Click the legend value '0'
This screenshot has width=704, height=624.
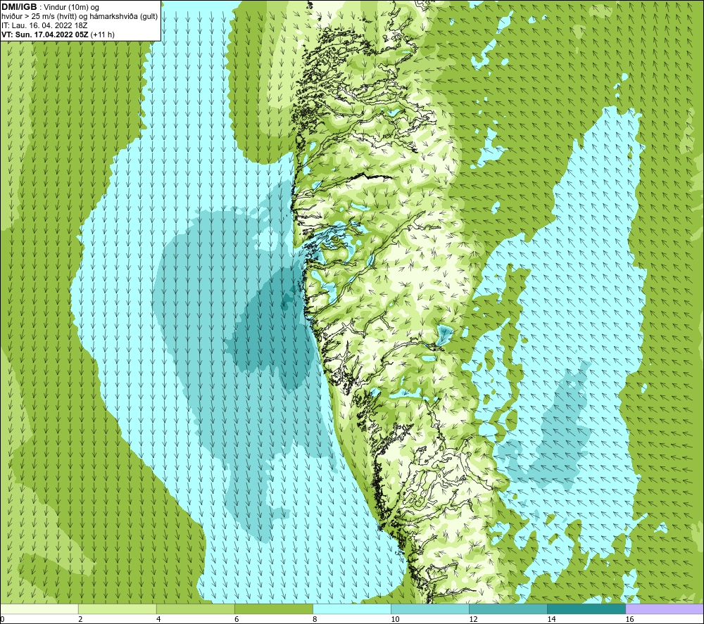[x=3, y=620]
